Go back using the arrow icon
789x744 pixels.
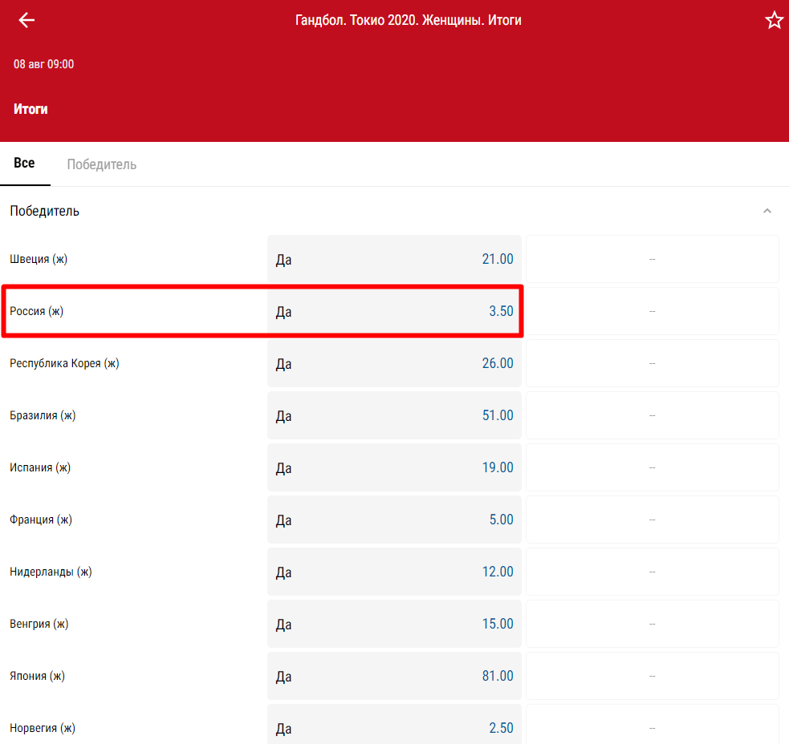(x=26, y=20)
